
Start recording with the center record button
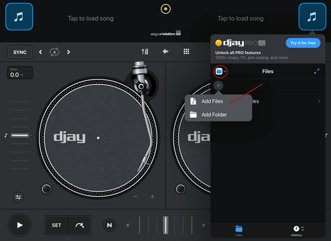[x=165, y=9]
